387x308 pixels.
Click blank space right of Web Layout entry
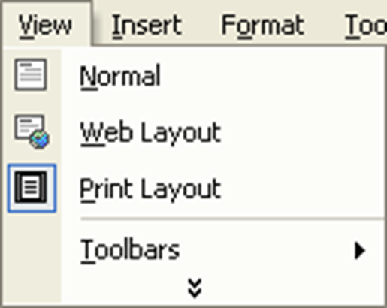coord(302,133)
